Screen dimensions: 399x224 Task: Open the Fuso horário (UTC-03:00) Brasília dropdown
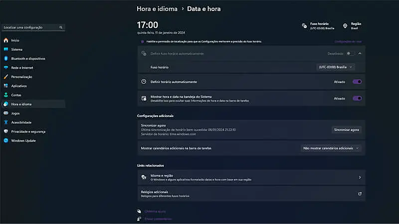[x=335, y=67]
